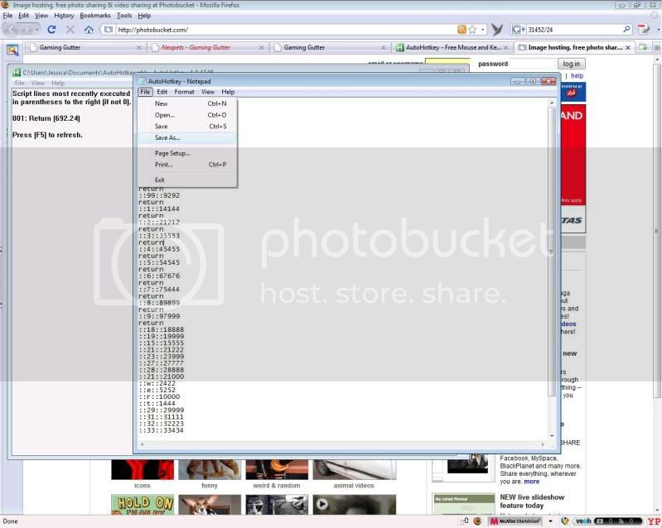Click the stop loading X icon
The width and height of the screenshot is (662, 528).
pos(70,29)
